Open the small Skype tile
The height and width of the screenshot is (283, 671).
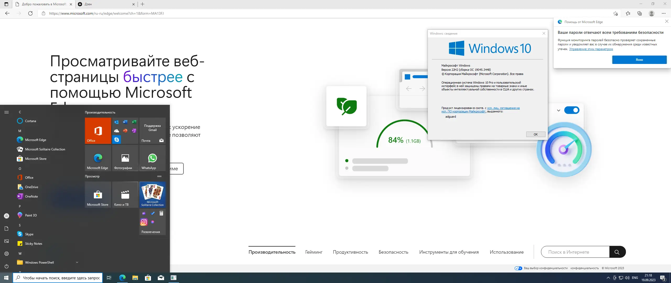click(x=116, y=140)
